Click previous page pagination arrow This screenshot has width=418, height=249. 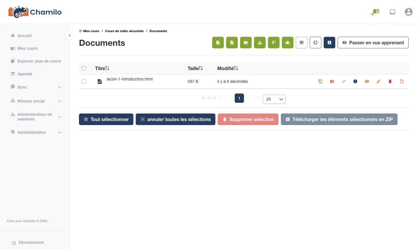230,98
